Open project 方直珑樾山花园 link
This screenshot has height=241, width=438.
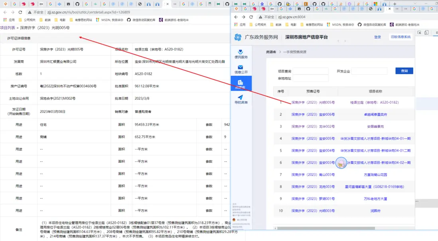point(375,174)
